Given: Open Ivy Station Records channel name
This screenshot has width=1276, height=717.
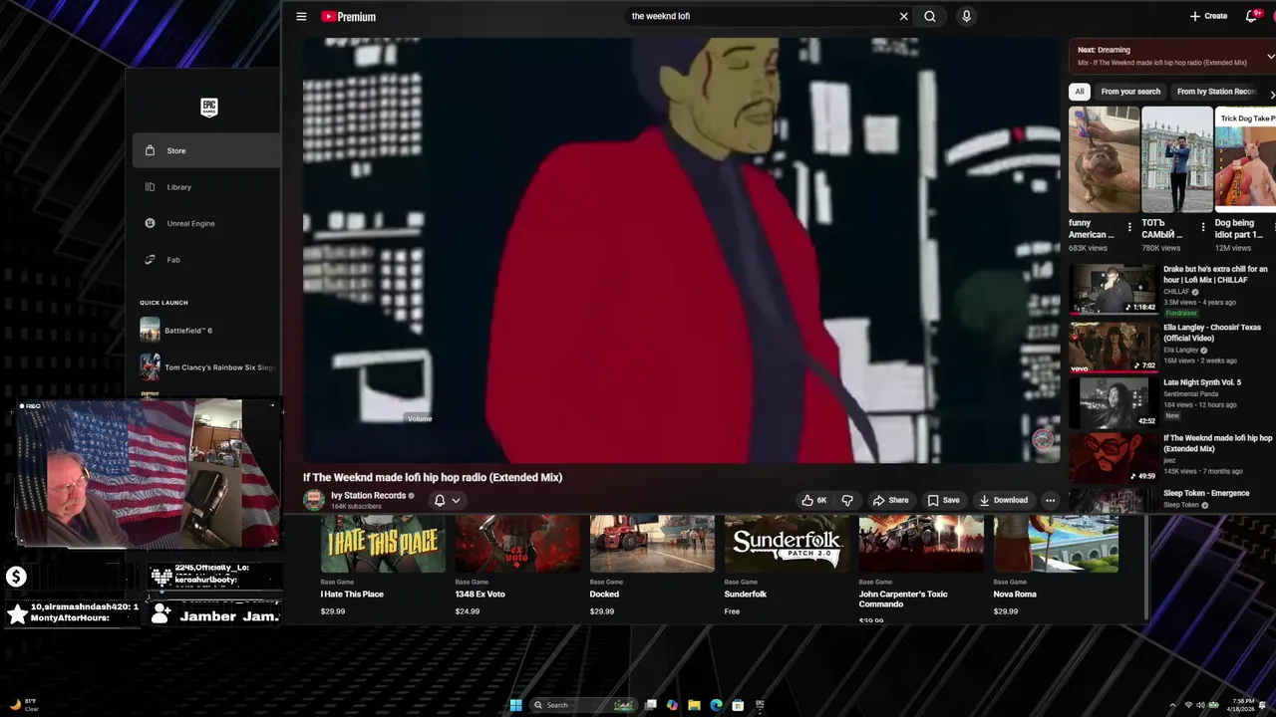Looking at the screenshot, I should tap(368, 495).
